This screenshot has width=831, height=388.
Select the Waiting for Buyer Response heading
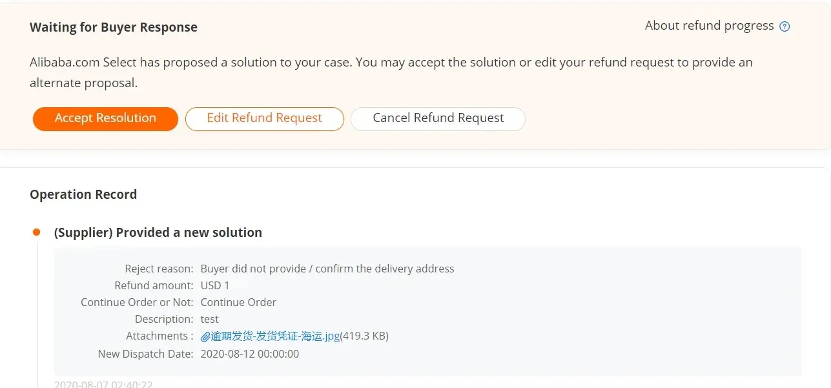[114, 28]
